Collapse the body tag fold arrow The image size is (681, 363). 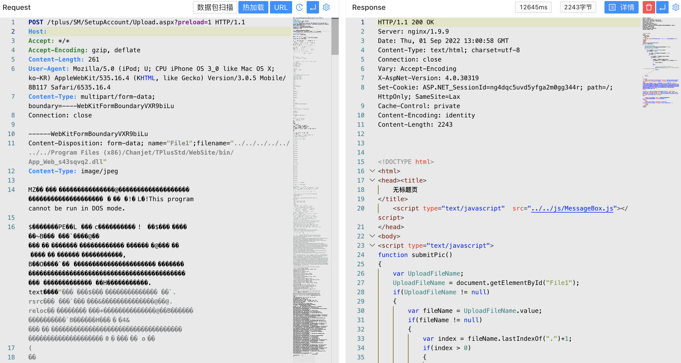pos(372,236)
